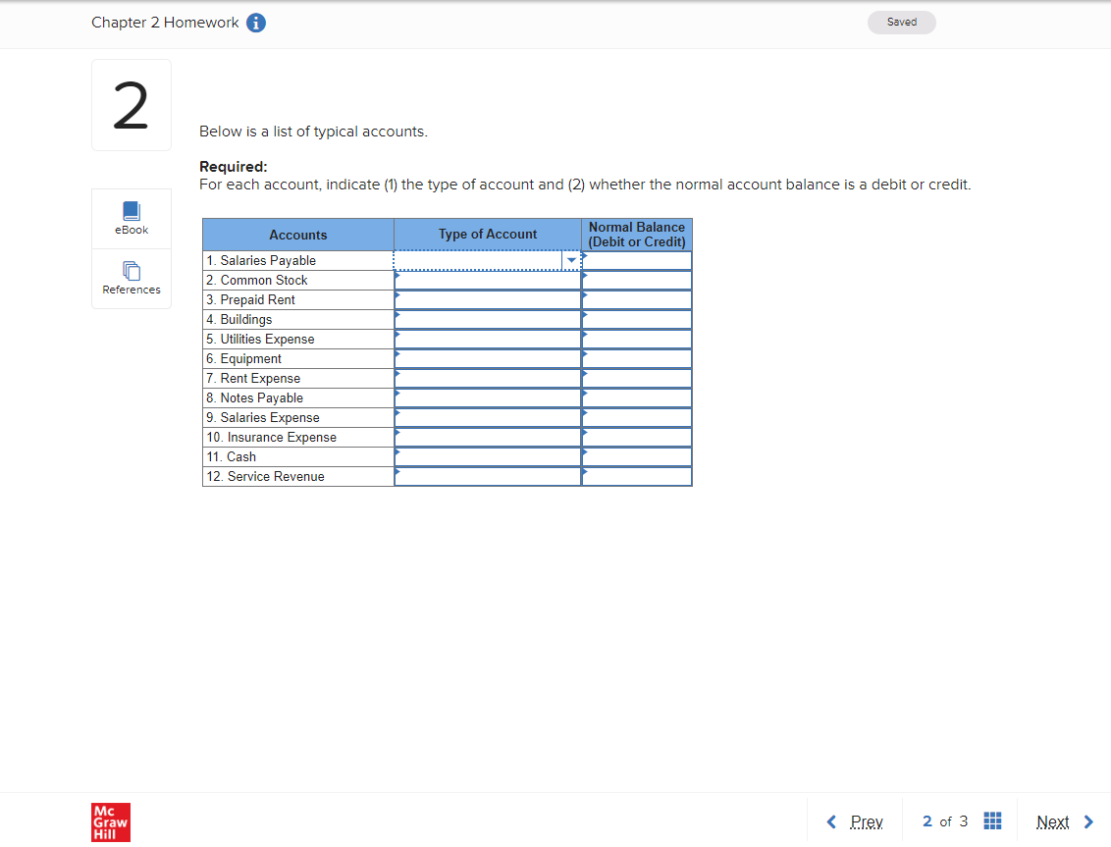Click the '9. Salaries Expense' account label

point(263,417)
